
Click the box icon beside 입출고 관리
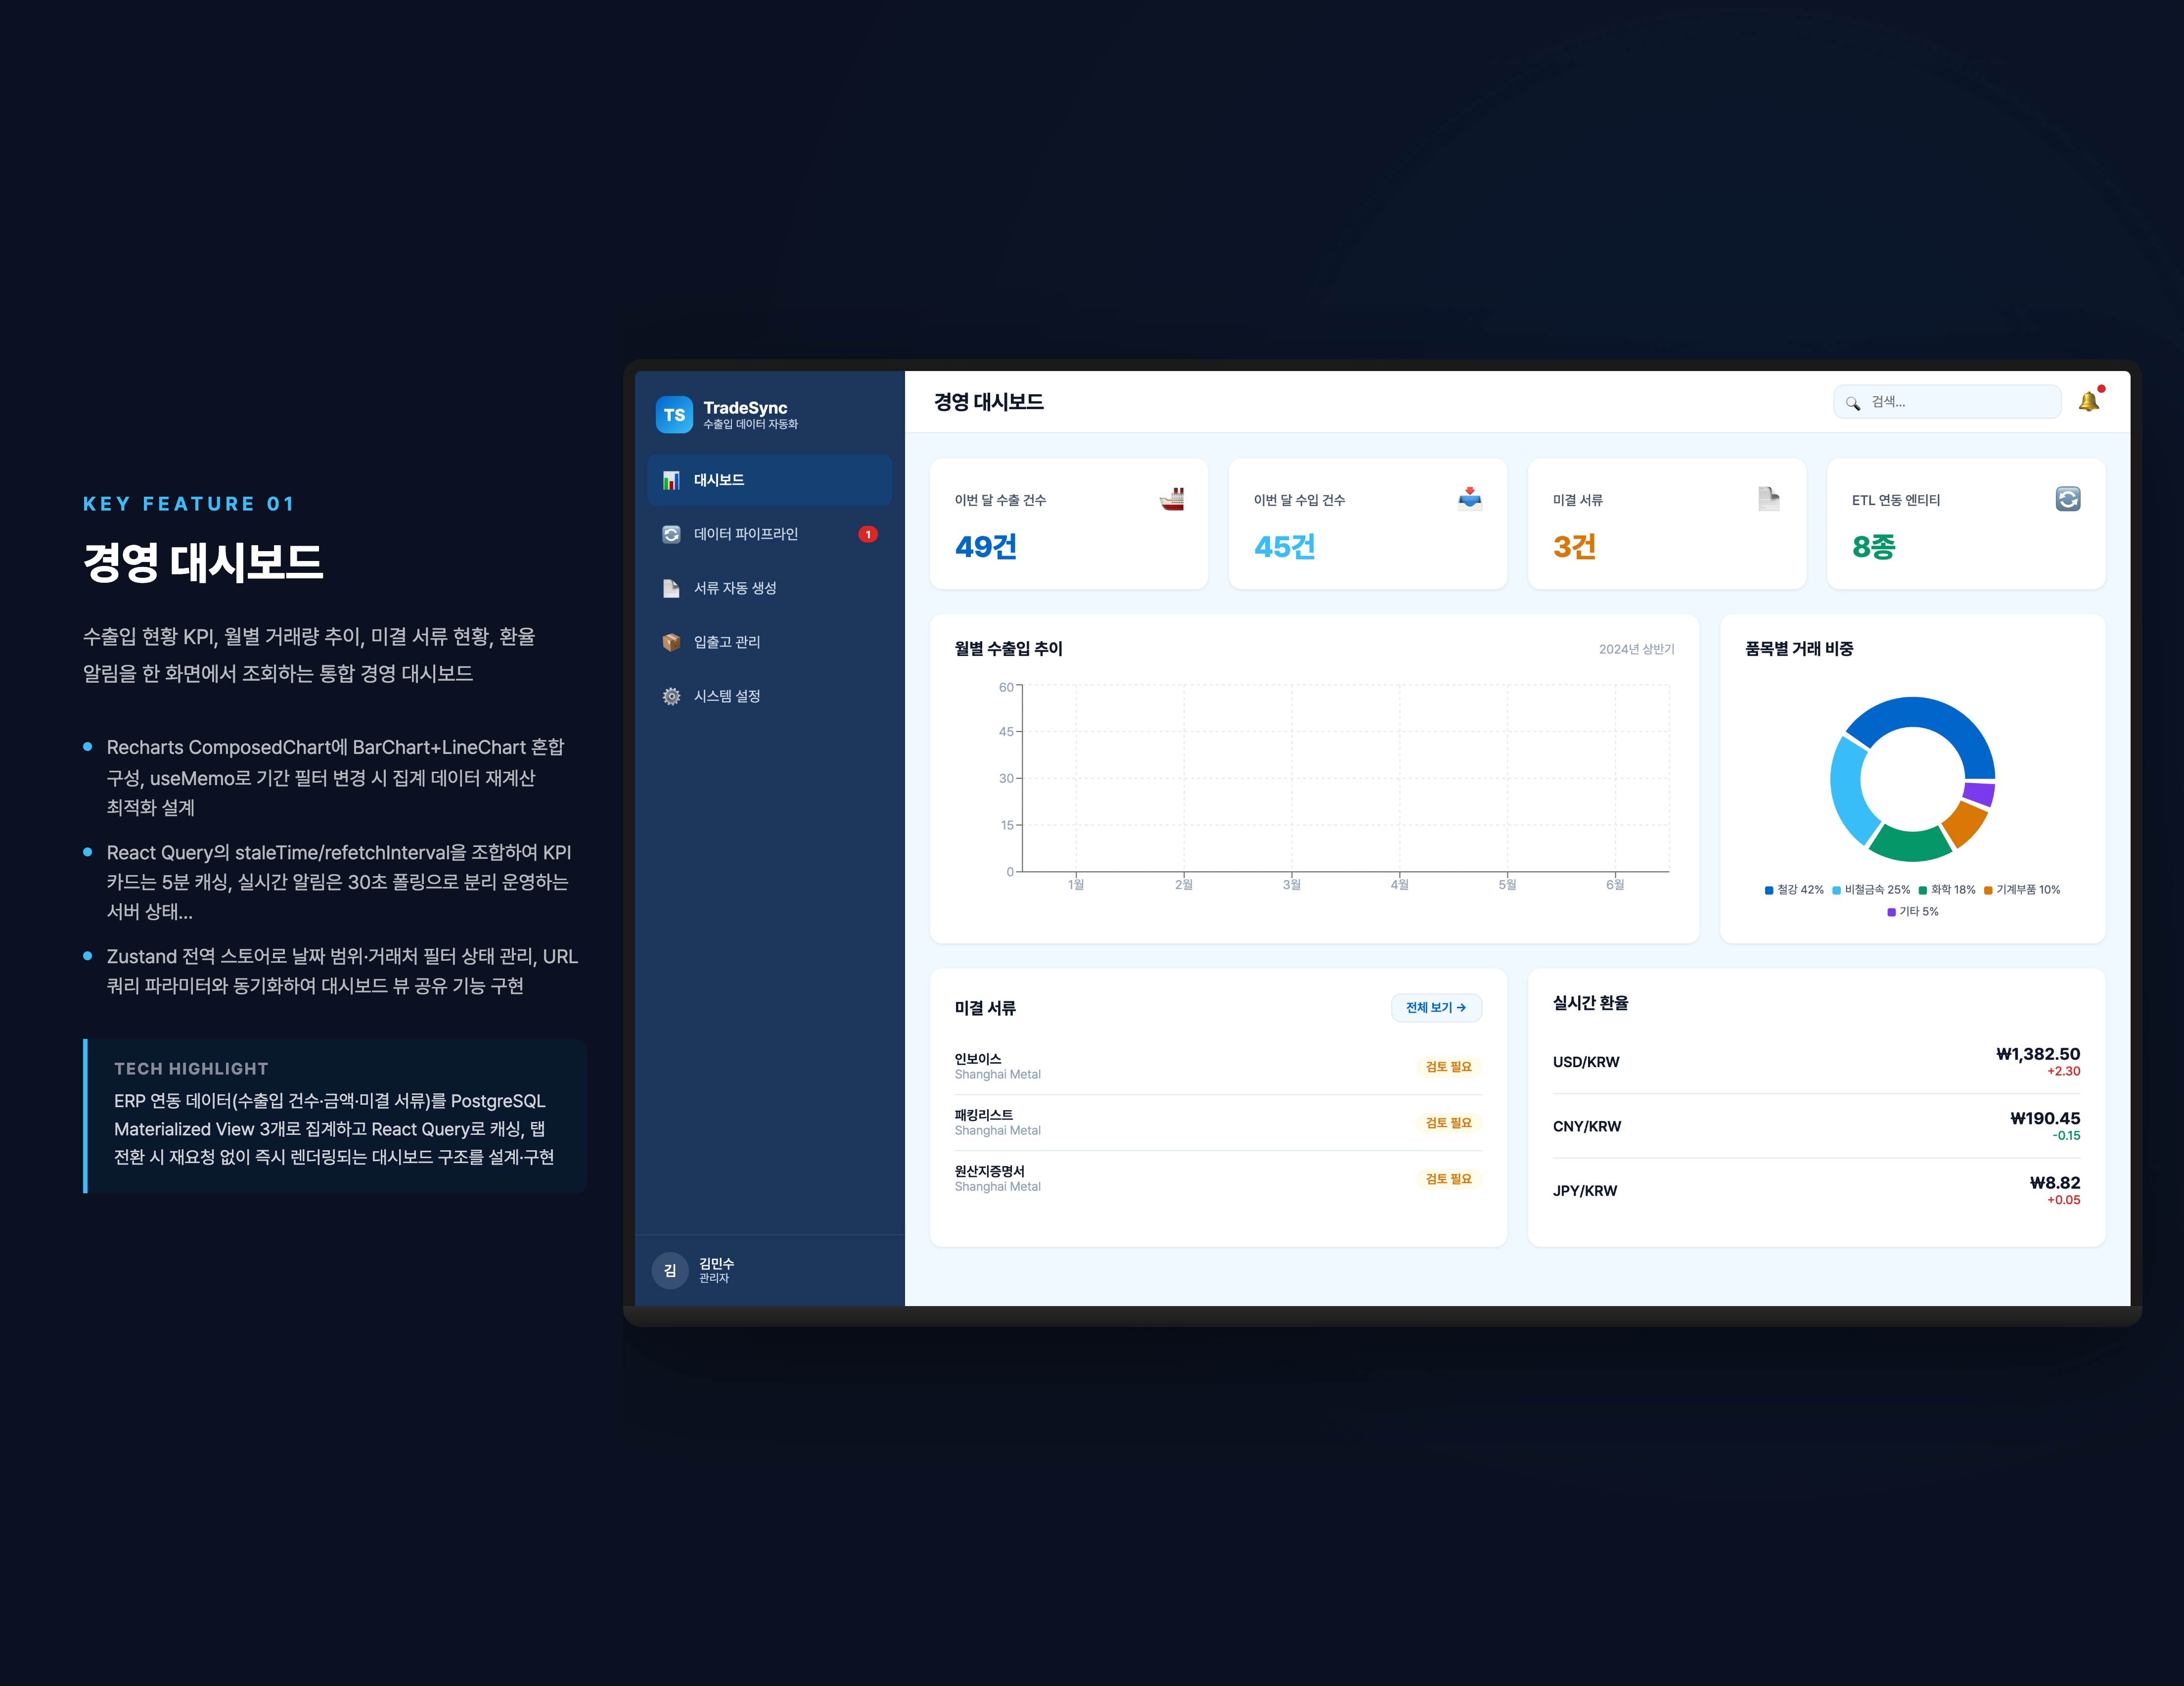(671, 641)
